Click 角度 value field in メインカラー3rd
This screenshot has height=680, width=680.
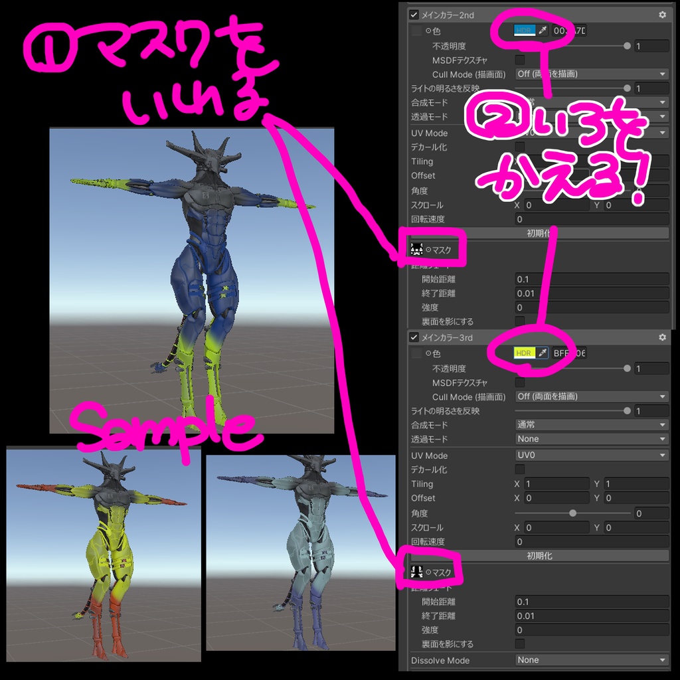pos(651,513)
